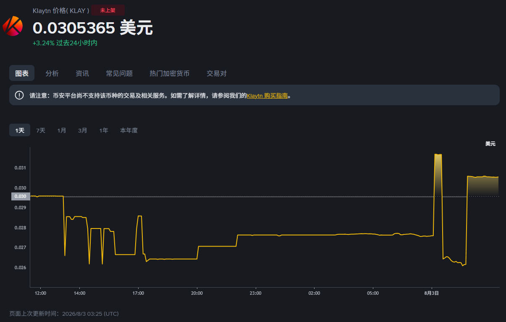The image size is (506, 322).
Task: Select the 7天 time range
Action: [41, 130]
